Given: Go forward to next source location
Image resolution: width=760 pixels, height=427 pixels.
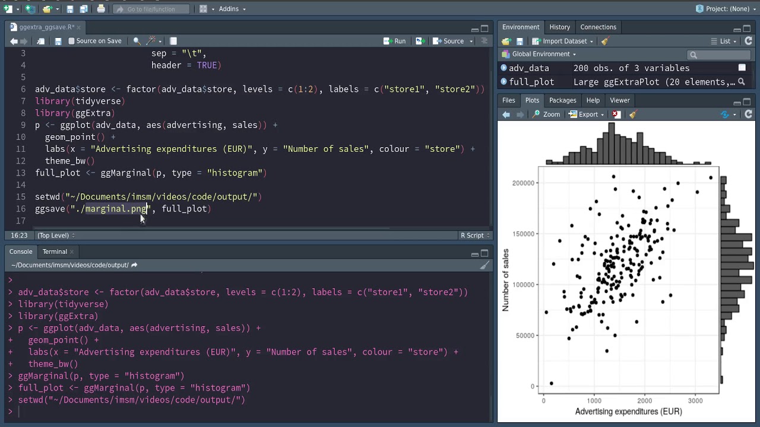Looking at the screenshot, I should 24,41.
